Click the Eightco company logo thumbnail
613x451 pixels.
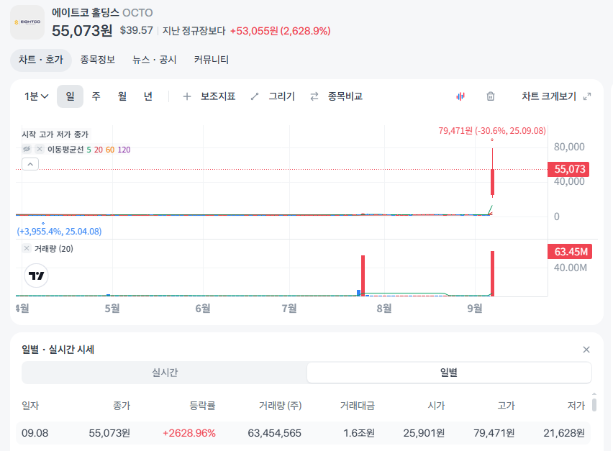(x=27, y=22)
